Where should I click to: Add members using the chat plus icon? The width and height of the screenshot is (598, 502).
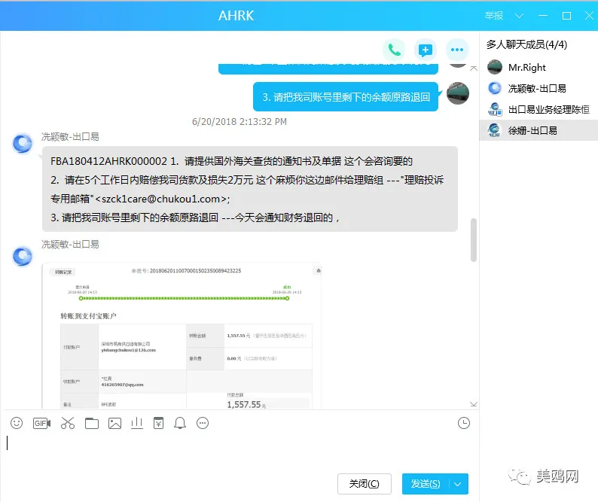click(x=426, y=50)
